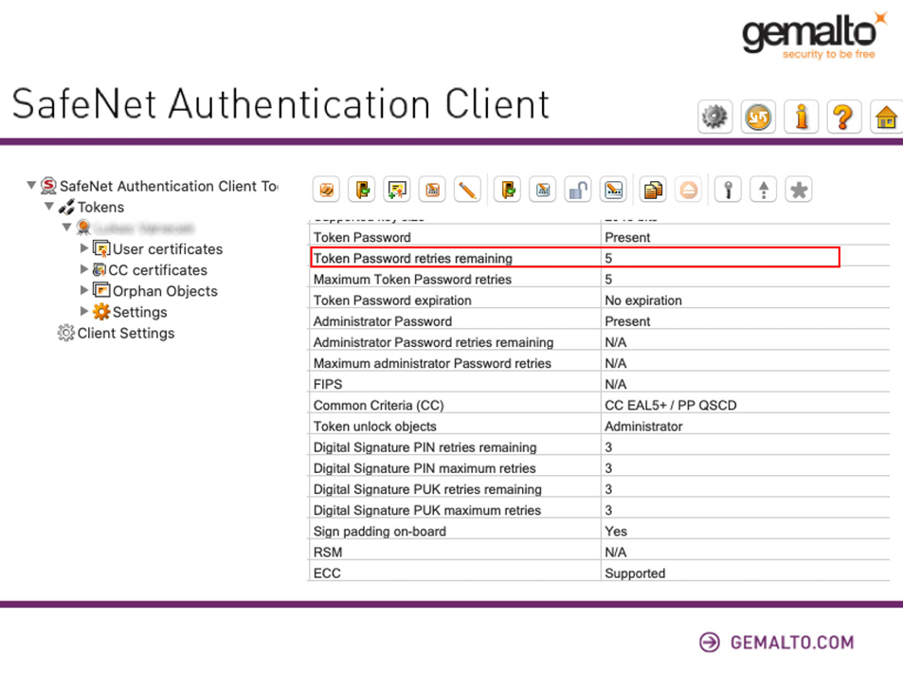Click the Copy to Clipboard documents icon
This screenshot has width=903, height=674.
(653, 190)
